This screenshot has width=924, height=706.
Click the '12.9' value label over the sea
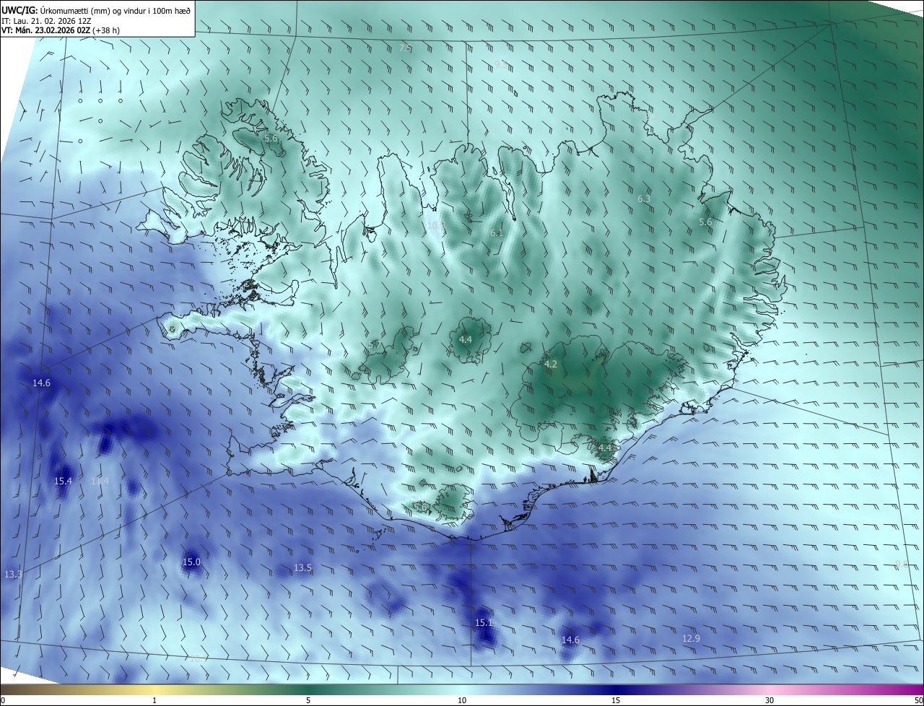691,638
